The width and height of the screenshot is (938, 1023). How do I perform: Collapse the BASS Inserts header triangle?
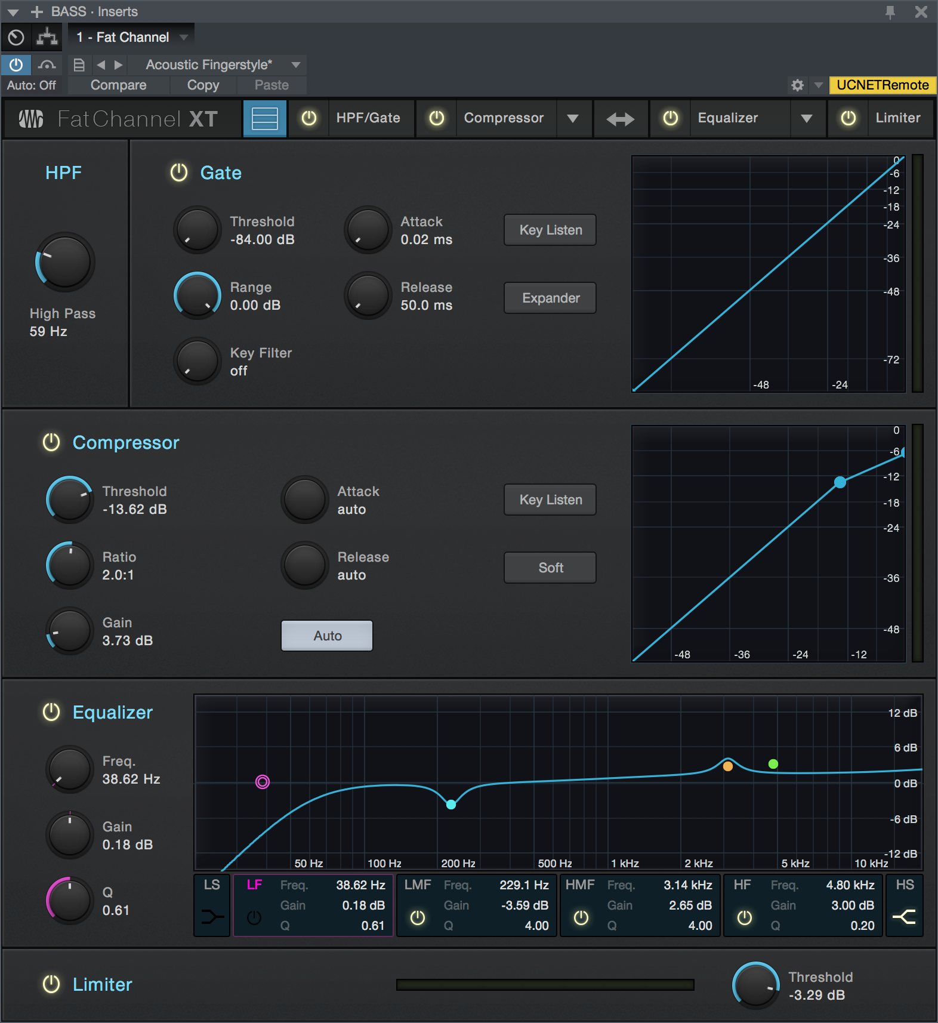click(13, 12)
